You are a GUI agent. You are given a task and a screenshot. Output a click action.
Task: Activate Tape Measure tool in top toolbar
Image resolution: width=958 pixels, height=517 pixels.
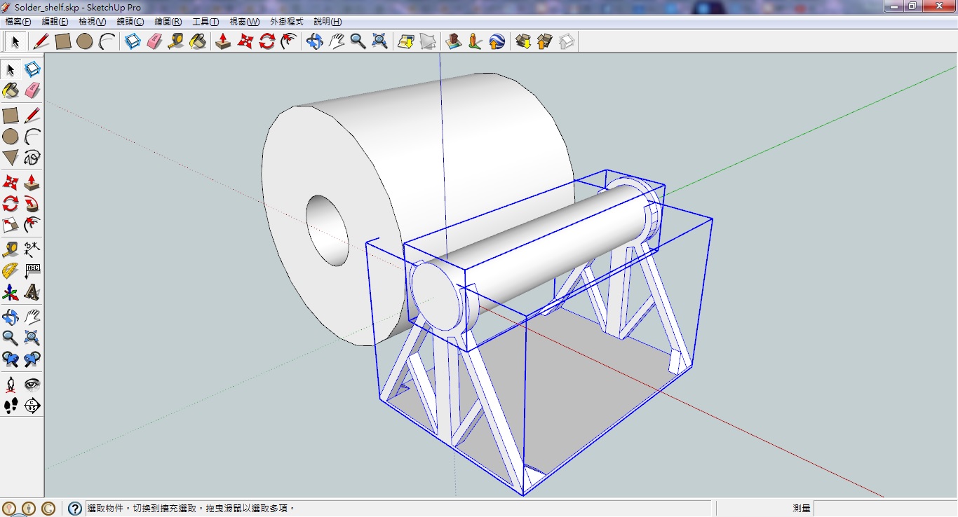click(x=176, y=41)
